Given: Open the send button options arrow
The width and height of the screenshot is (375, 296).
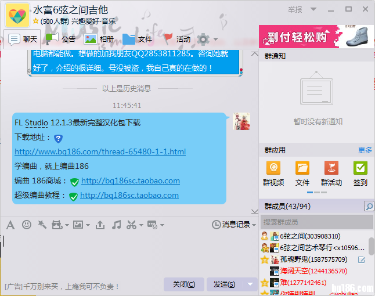Looking at the screenshot, I should coord(250,284).
